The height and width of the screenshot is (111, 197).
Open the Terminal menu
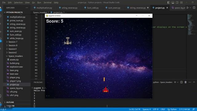click(x=47, y=2)
